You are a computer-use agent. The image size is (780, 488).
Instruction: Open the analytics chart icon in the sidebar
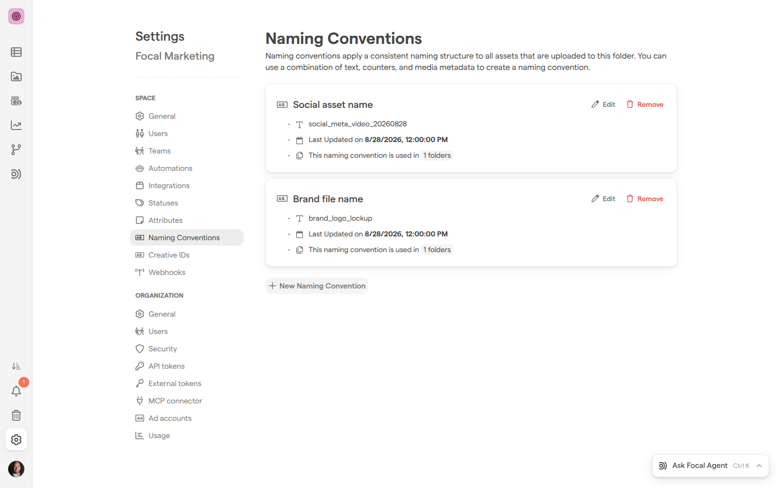click(x=16, y=125)
